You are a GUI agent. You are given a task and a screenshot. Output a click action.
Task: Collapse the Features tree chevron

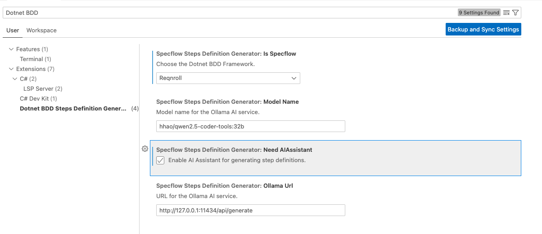pos(11,49)
